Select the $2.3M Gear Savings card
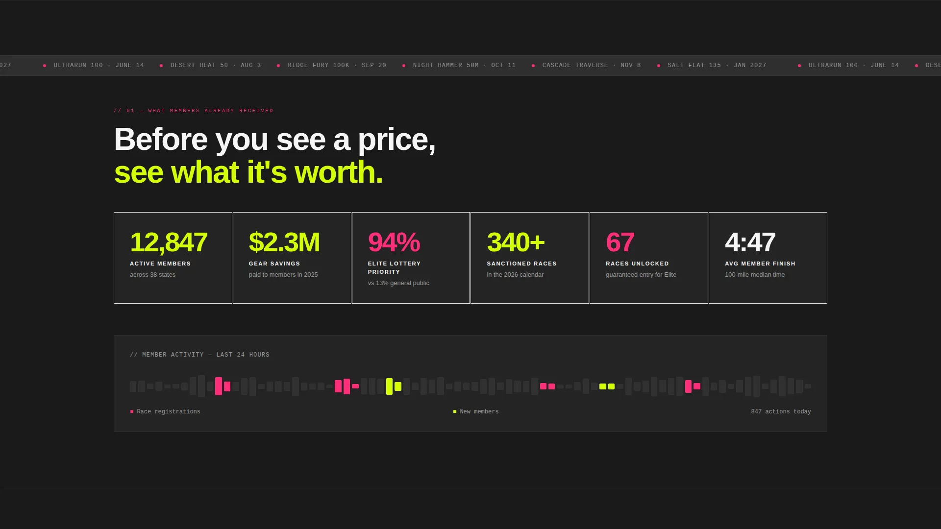 pos(292,258)
